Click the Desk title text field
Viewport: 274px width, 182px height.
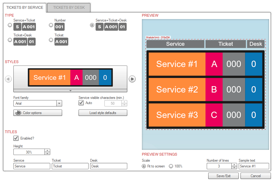[x=108, y=166]
